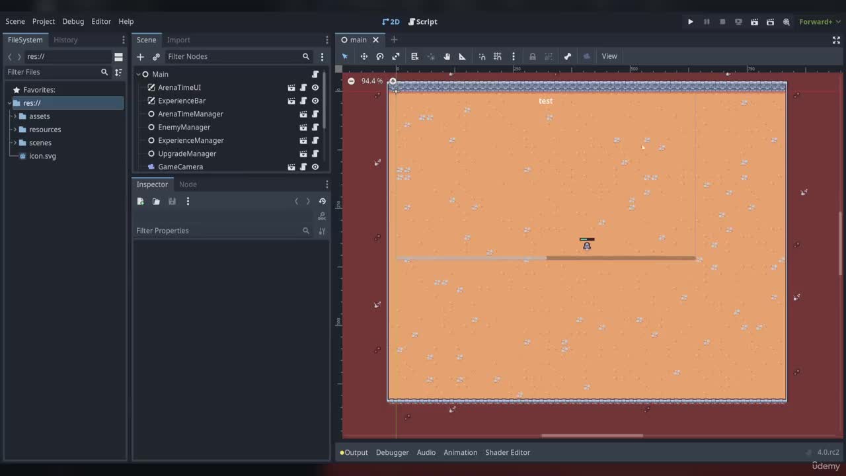Viewport: 846px width, 476px height.
Task: Switch to the Node tab
Action: click(188, 184)
